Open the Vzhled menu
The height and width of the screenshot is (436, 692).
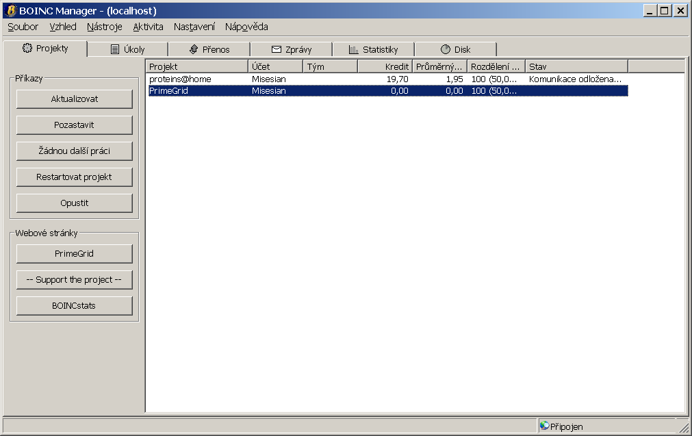(63, 27)
